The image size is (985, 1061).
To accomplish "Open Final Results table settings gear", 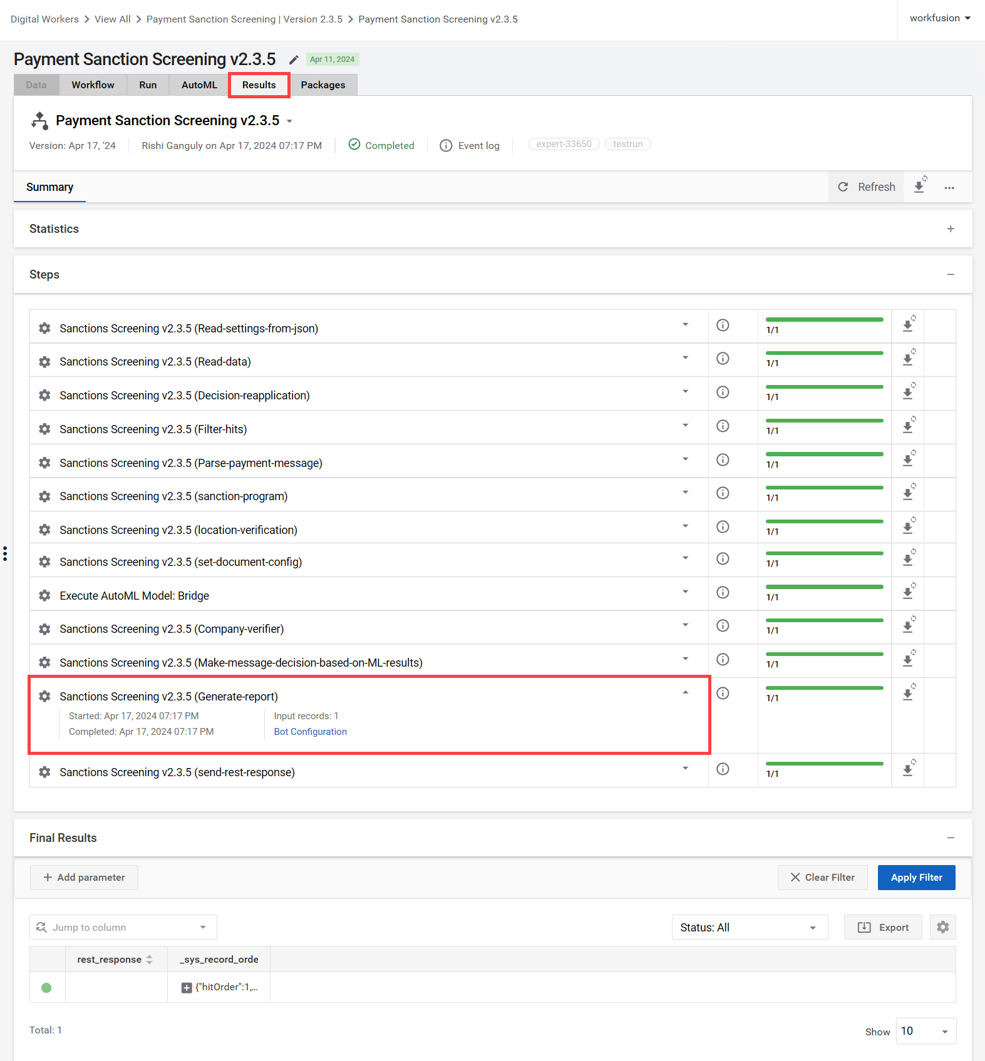I will [943, 927].
